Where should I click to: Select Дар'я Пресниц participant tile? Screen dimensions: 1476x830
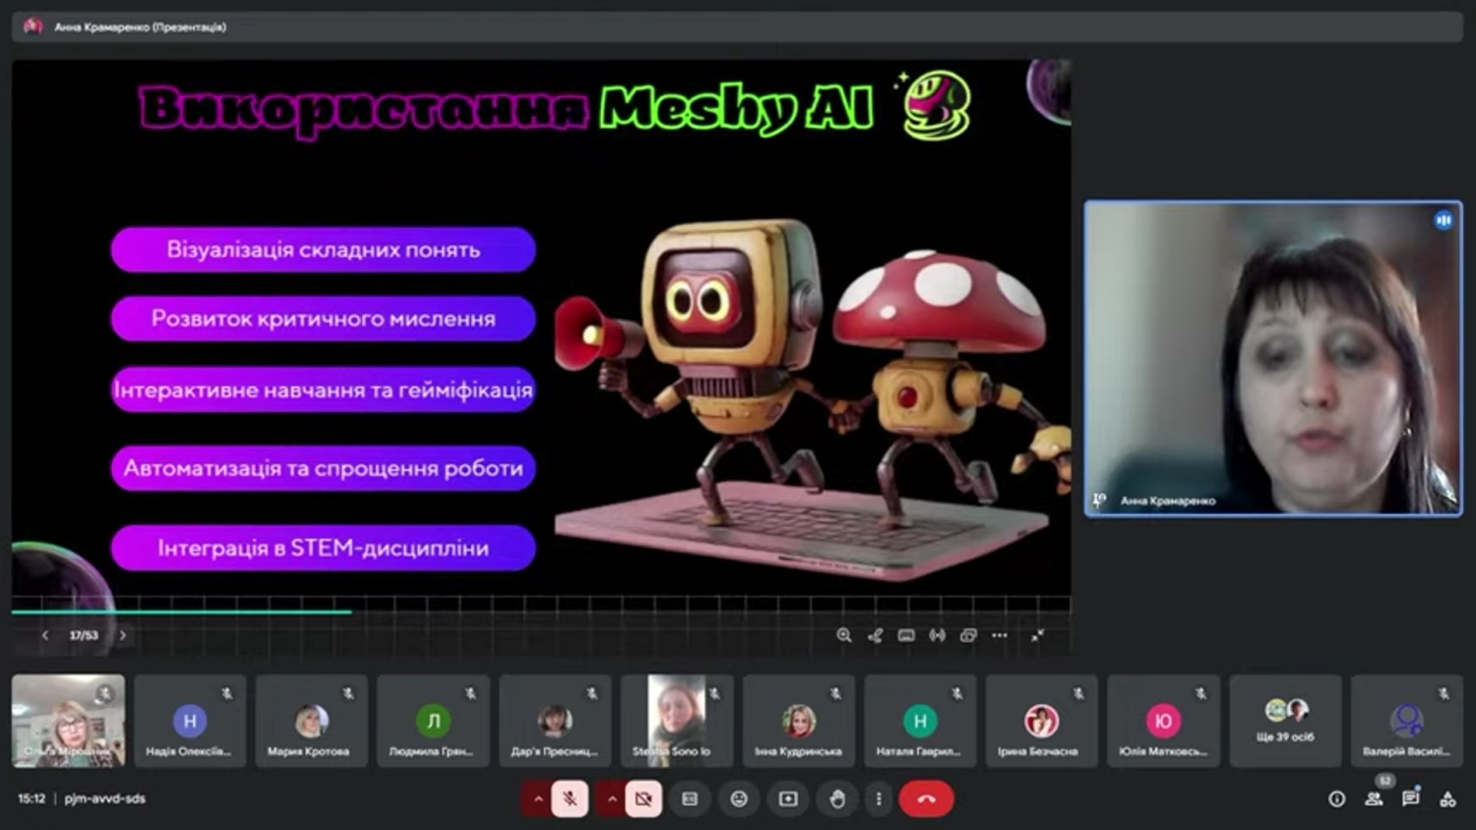tap(555, 721)
